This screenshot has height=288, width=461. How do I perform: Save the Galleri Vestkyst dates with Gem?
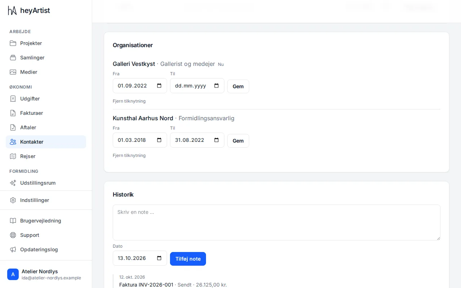point(238,86)
